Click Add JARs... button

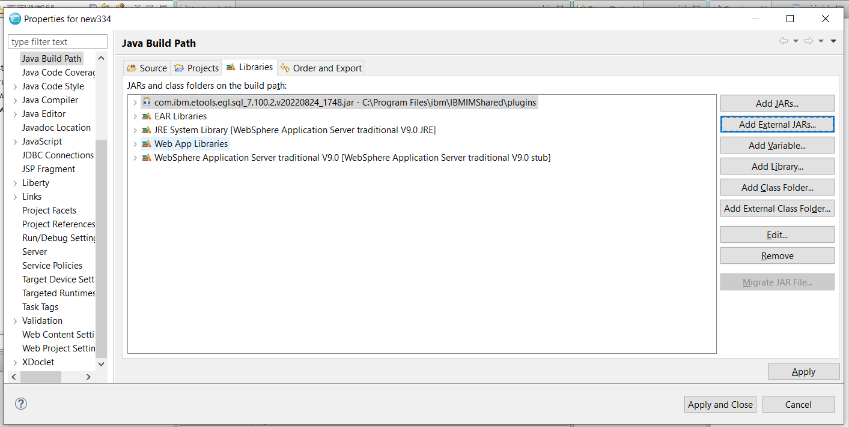[777, 103]
